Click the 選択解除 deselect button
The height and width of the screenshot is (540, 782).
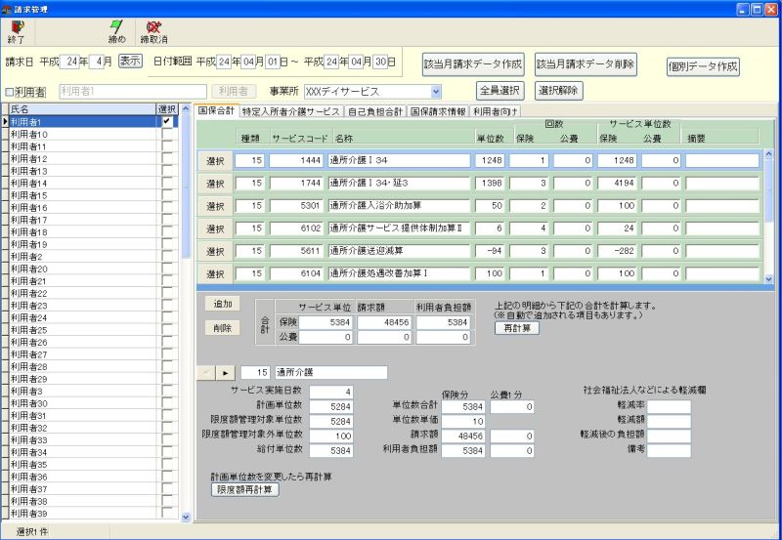558,91
